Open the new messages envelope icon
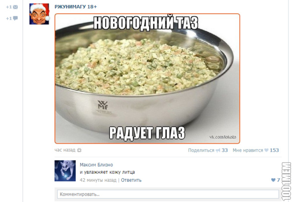 click(15, 7)
